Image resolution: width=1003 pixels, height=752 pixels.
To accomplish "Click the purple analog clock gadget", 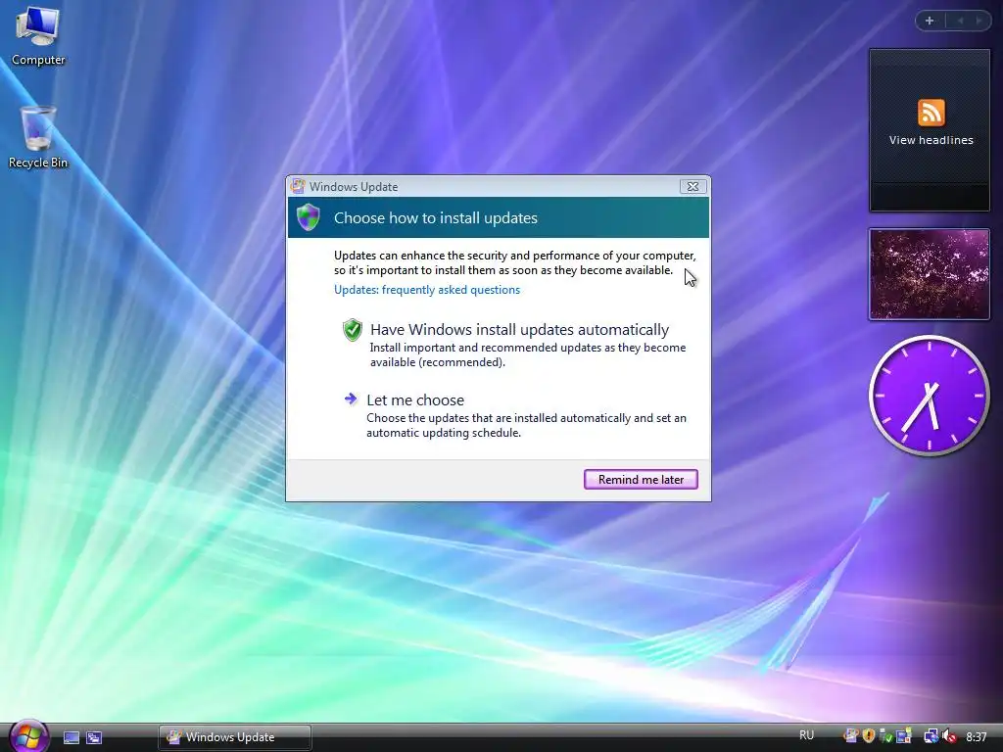I will pos(929,396).
